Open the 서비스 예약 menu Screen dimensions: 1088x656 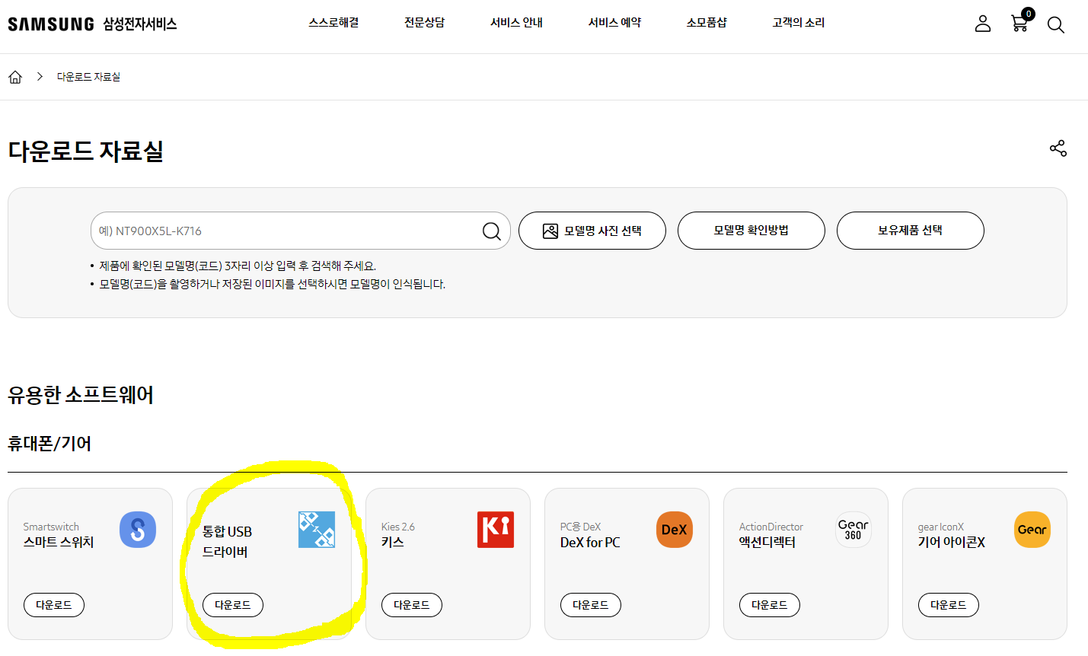pos(614,23)
